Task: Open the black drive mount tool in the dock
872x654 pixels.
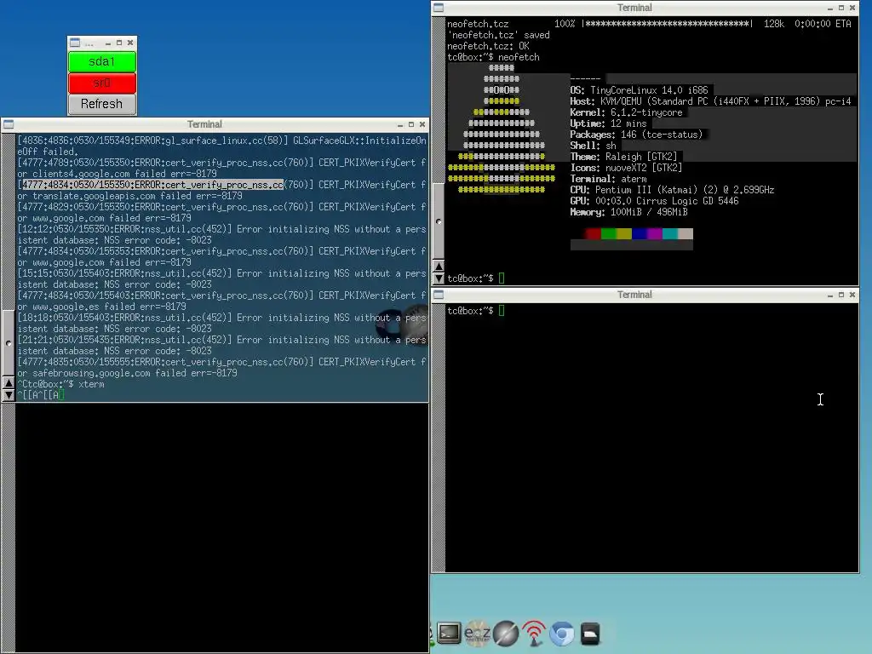Action: (x=590, y=634)
